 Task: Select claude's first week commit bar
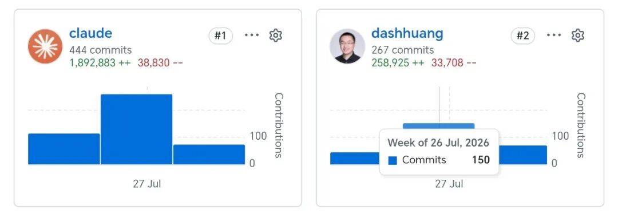pyautogui.click(x=64, y=149)
